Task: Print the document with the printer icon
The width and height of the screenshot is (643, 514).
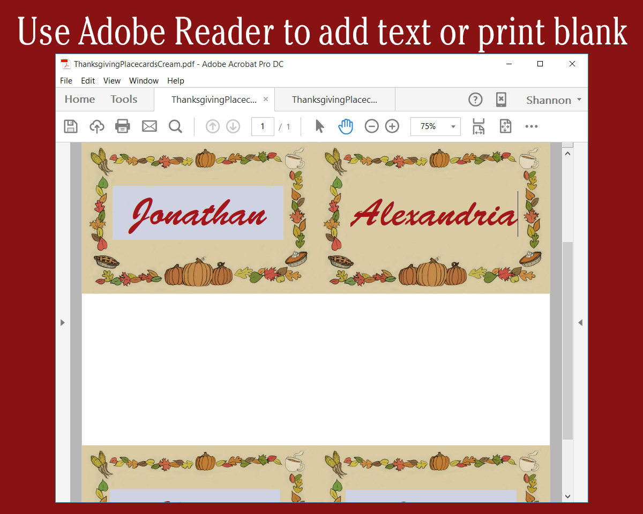Action: coord(123,126)
